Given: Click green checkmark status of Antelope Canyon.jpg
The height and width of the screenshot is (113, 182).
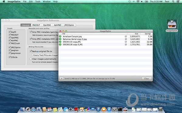Looking at the screenshot, I should click(x=60, y=36).
